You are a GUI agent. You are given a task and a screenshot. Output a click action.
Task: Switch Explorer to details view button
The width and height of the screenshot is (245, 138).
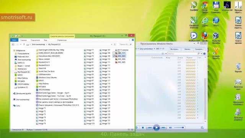[x=129, y=130]
